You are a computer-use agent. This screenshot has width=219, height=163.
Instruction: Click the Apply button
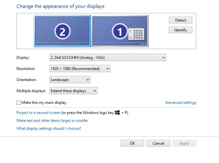(x=184, y=143)
